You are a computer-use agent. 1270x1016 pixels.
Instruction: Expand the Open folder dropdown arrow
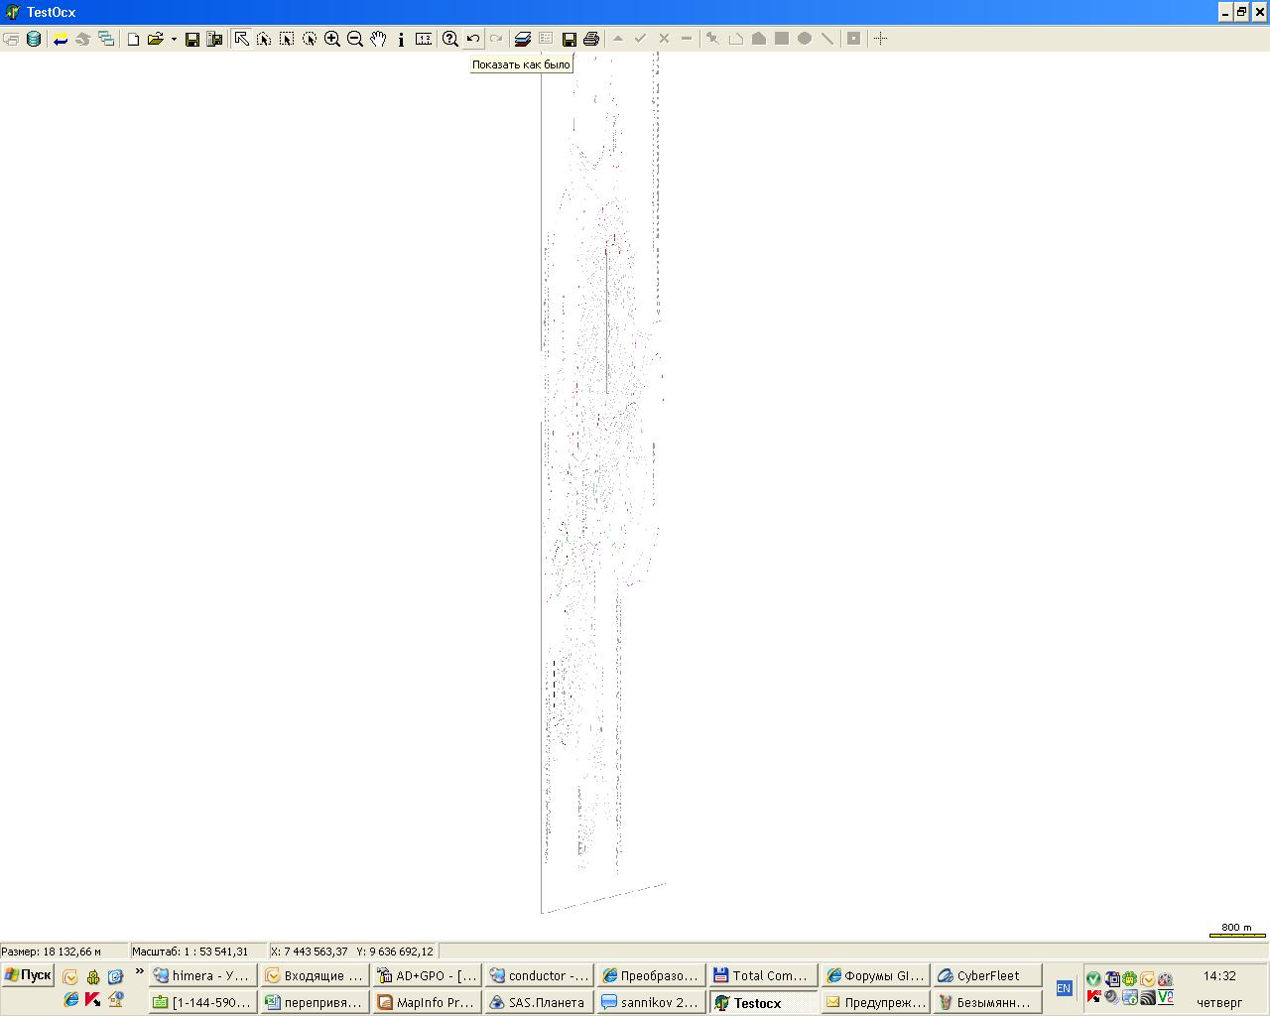[x=174, y=40]
